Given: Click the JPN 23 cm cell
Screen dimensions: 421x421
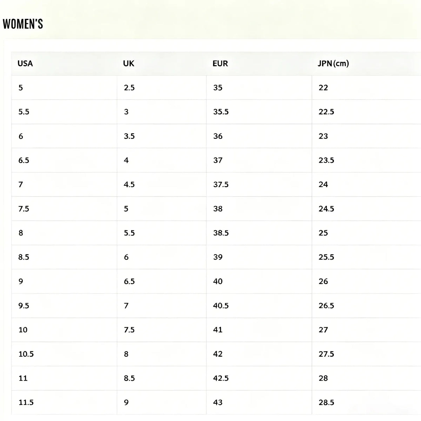Looking at the screenshot, I should click(x=366, y=136).
